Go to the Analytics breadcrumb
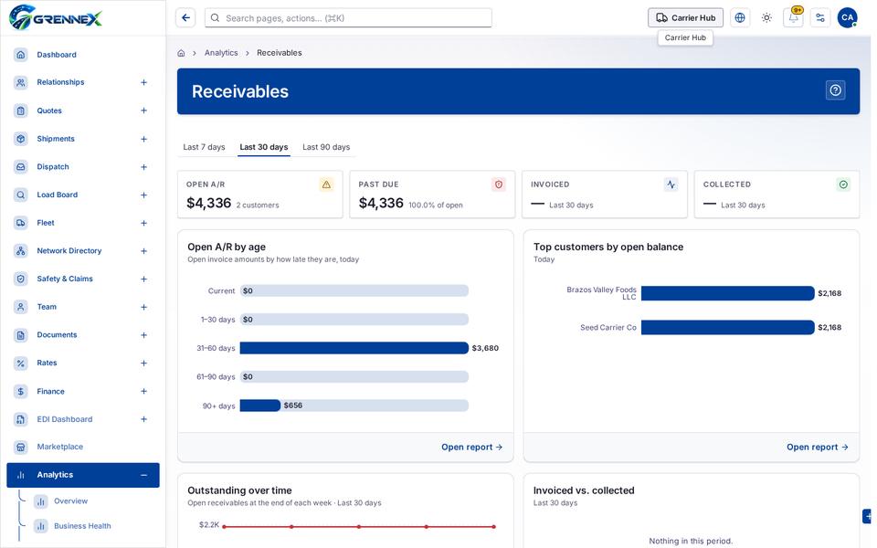Viewport: 877px width, 548px height. coord(221,53)
